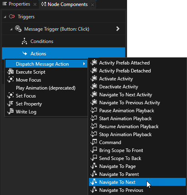Close the Properties tab
This screenshot has height=195, width=187.
(35, 4)
